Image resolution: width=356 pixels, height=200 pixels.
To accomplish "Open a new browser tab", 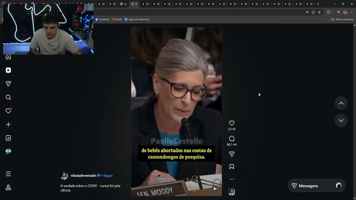I will click(318, 4).
